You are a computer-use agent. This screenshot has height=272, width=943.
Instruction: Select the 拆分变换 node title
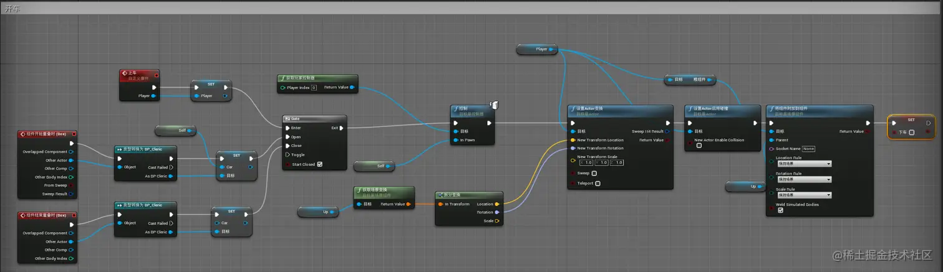click(453, 194)
